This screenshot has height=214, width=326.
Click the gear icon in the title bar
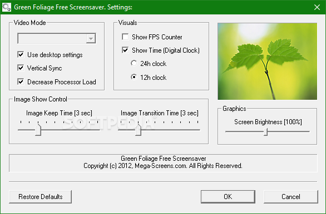pos(6,7)
